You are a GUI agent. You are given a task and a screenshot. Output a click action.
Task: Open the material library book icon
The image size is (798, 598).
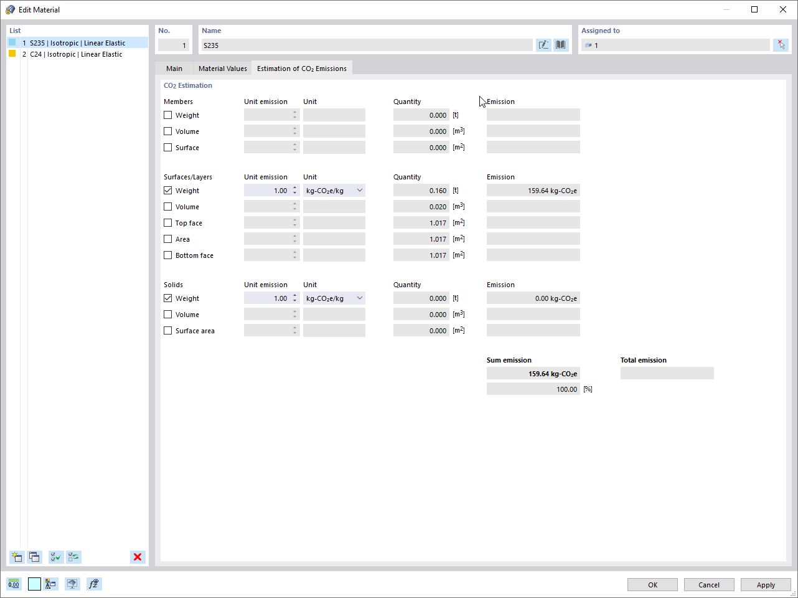pos(561,45)
